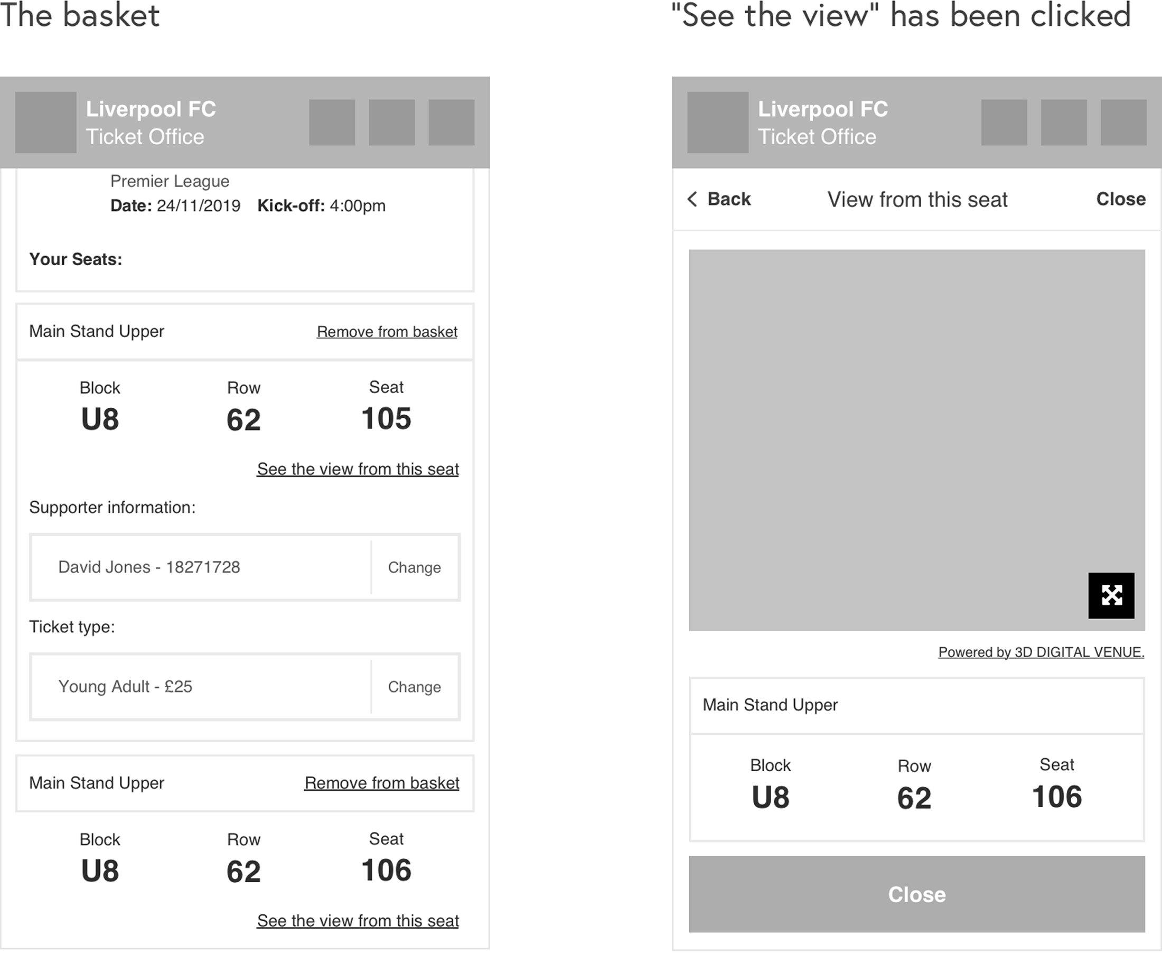See the view from seat 105
Screen dimensions: 1162x954
click(x=358, y=469)
